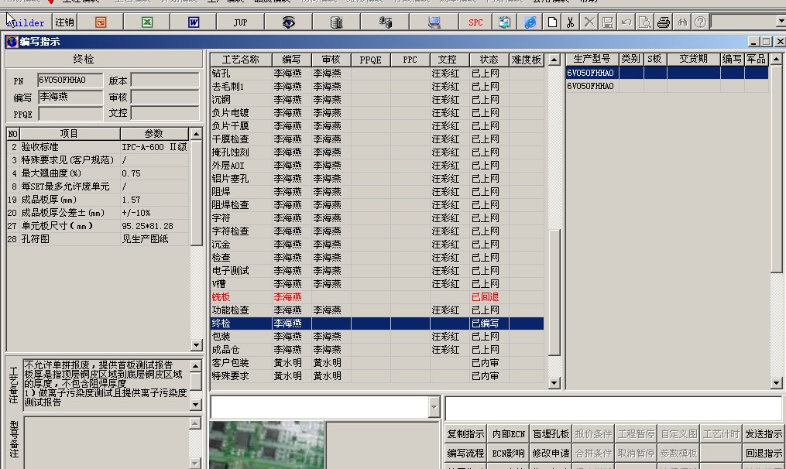Image resolution: width=786 pixels, height=469 pixels.
Task: Click the 修改申请 button
Action: (551, 453)
